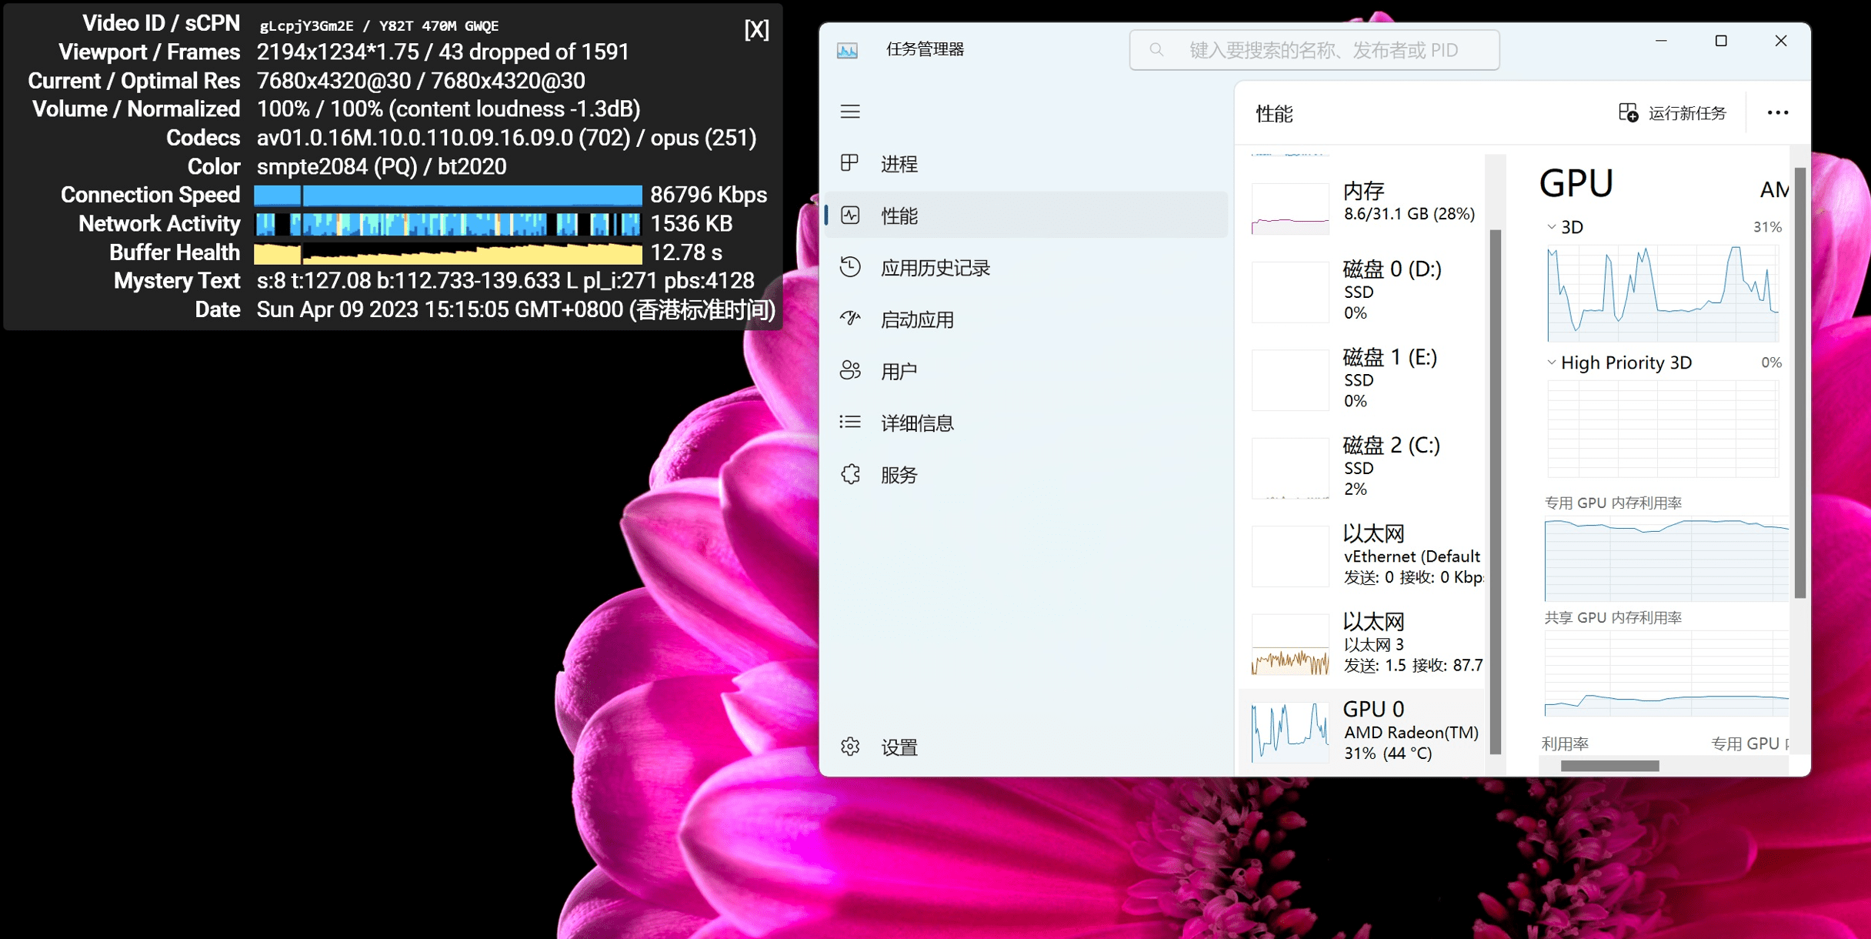Open the 进程 (Processes) page icon
Screen dimensions: 1871x939
[x=850, y=164]
